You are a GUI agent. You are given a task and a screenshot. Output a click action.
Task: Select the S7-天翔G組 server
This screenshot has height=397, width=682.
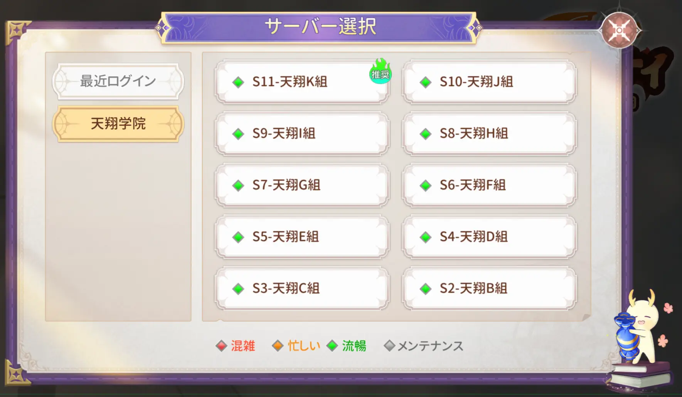tap(301, 185)
